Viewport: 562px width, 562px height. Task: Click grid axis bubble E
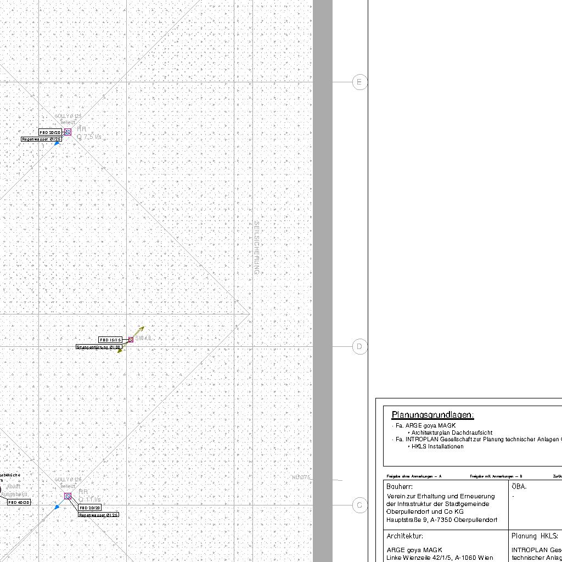tap(359, 82)
